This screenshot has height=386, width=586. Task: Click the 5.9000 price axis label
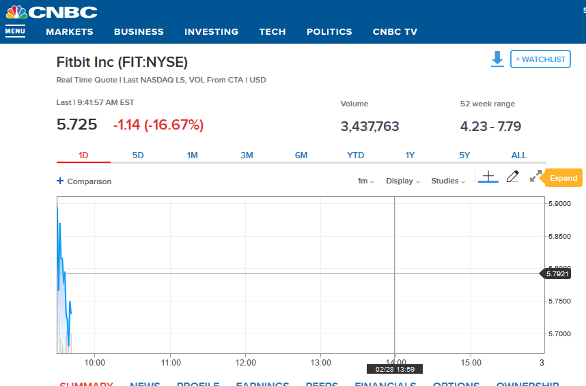tap(559, 203)
